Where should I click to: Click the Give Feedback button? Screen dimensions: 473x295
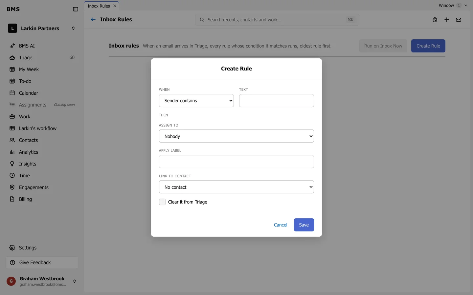[x=42, y=263]
